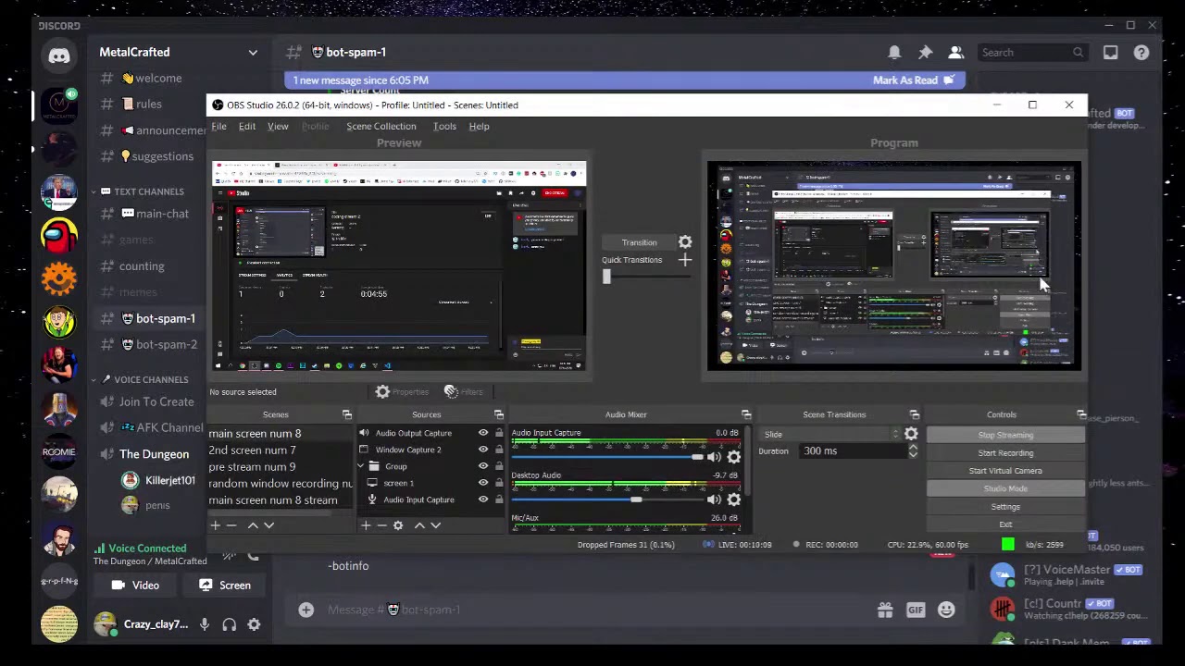The width and height of the screenshot is (1185, 666).
Task: Open OBS View menu
Action: click(278, 127)
